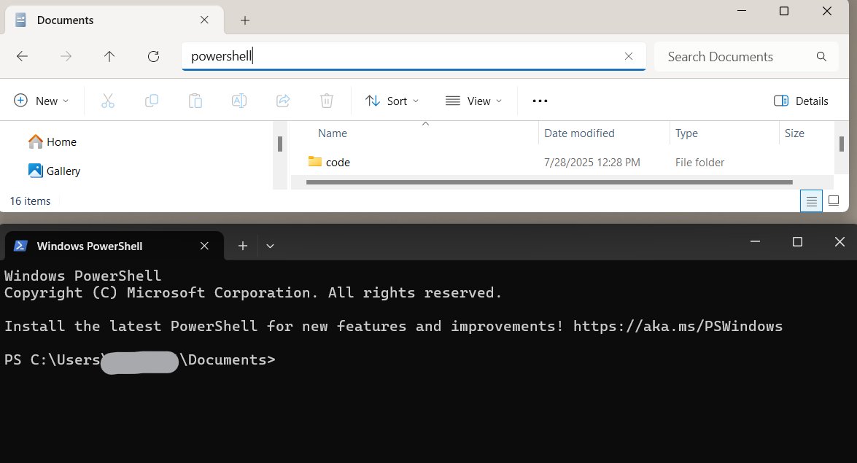The height and width of the screenshot is (463, 857).
Task: Open PowerShell tab dropdown chevron
Action: click(270, 246)
